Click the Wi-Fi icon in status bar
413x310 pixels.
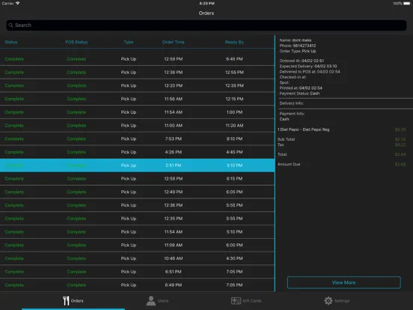pyautogui.click(x=18, y=4)
